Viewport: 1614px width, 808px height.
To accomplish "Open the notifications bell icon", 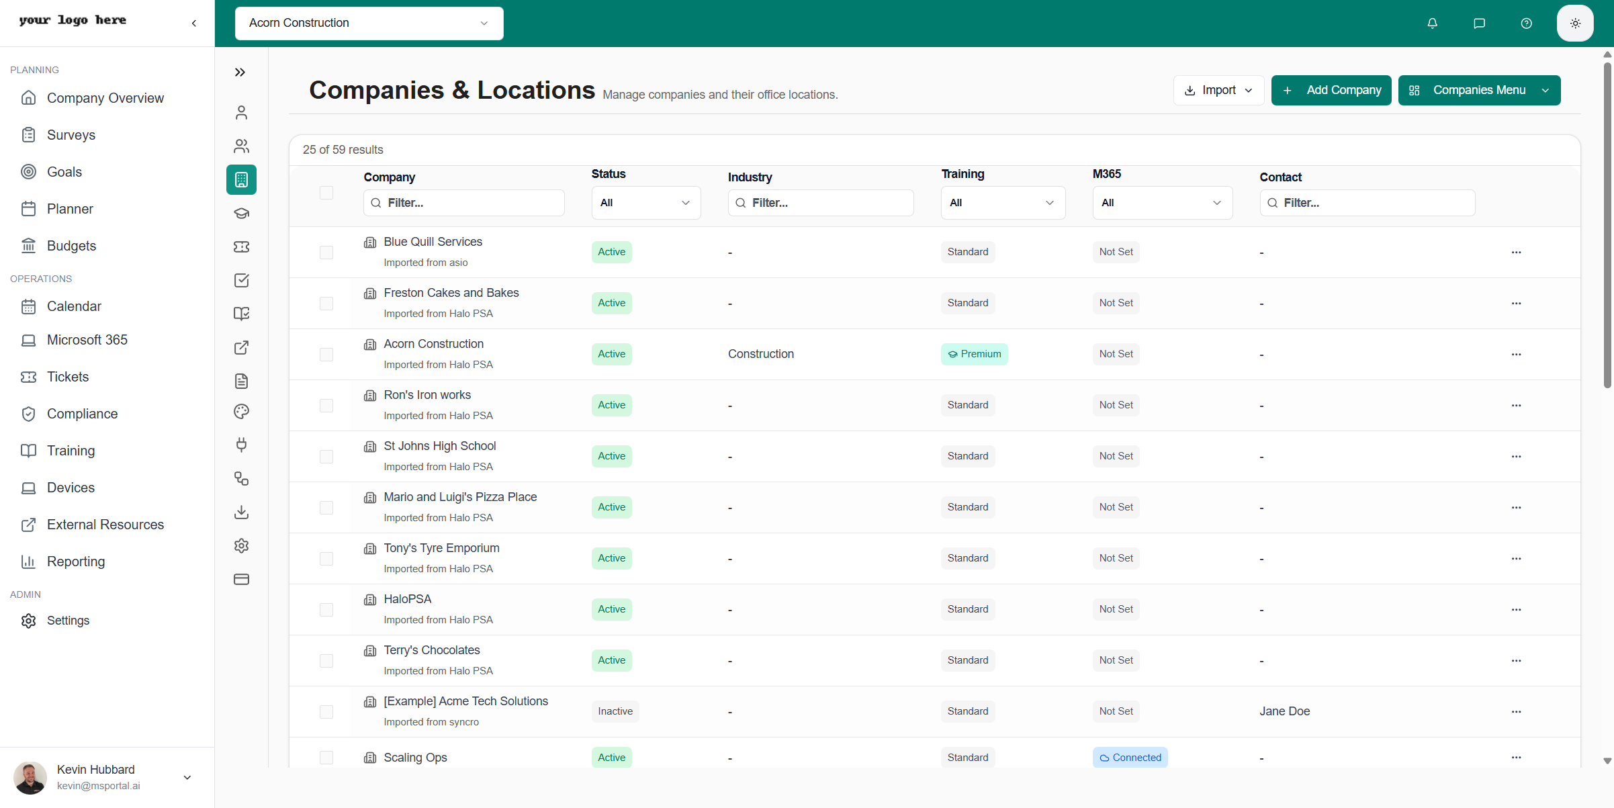I will [1432, 23].
